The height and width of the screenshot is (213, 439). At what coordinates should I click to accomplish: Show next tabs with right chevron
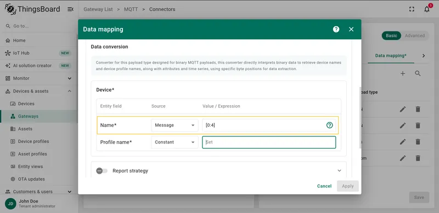423,56
